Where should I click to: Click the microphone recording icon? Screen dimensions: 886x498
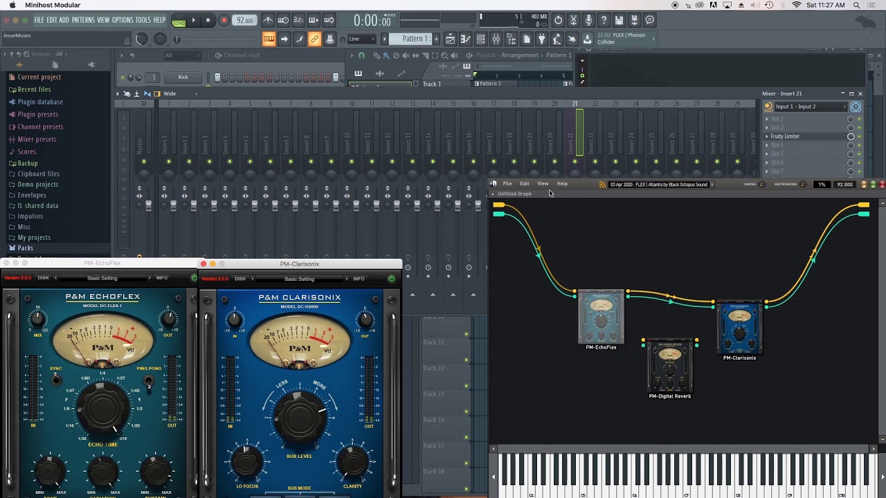tap(588, 20)
